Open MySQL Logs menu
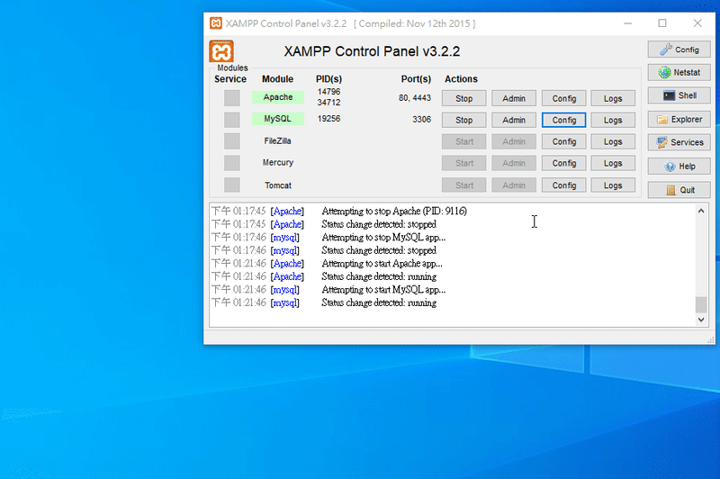 point(613,120)
